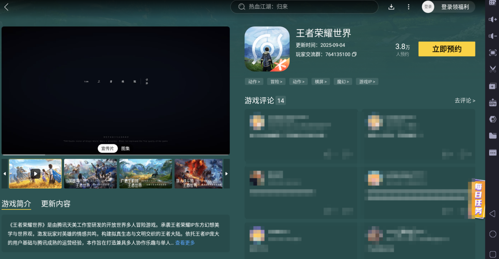Select the 广袤生机的王者世界 thumbnail
Image resolution: width=499 pixels, height=259 pixels.
coord(146,174)
